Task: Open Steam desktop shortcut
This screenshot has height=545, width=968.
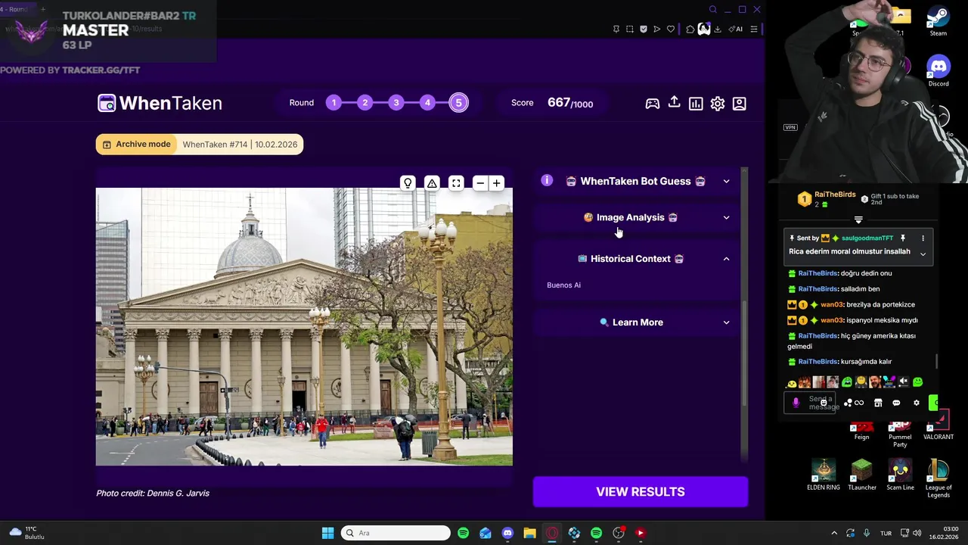Action: pyautogui.click(x=939, y=20)
